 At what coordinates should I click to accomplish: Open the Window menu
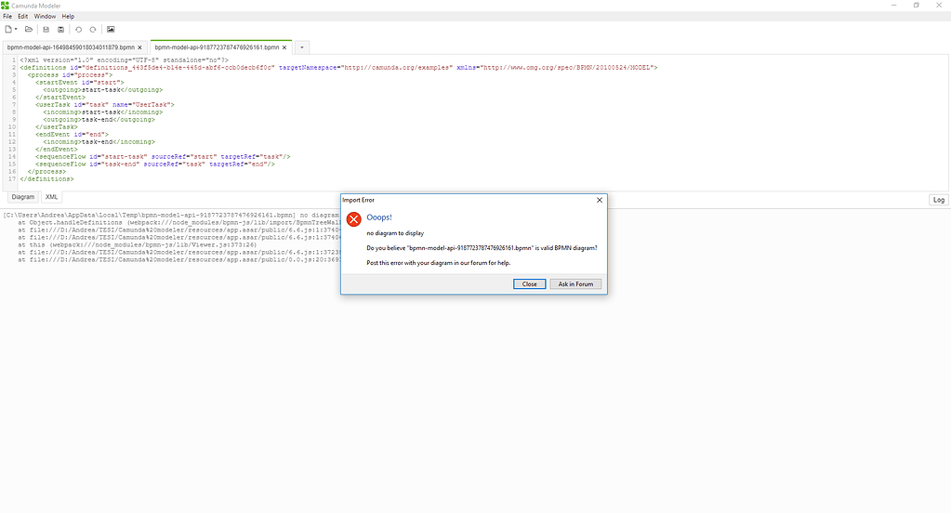click(x=45, y=17)
